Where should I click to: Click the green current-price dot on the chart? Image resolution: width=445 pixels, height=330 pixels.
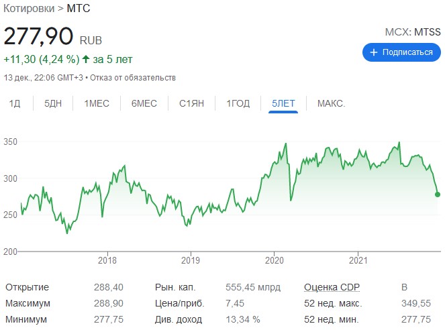tap(438, 195)
